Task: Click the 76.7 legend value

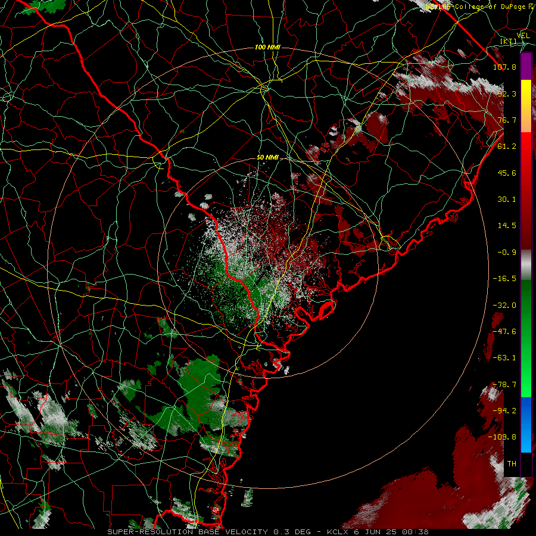Action: coord(507,120)
